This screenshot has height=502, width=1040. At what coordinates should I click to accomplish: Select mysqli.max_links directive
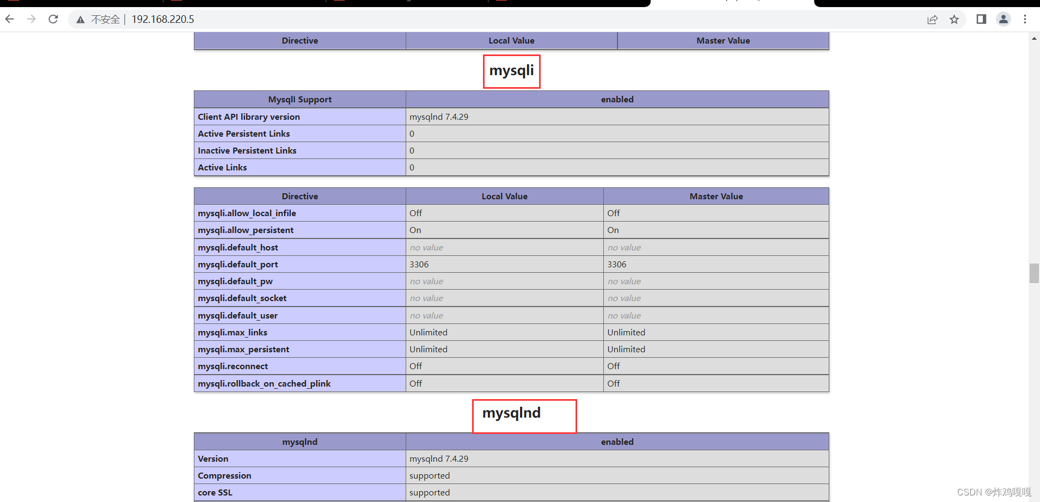pyautogui.click(x=233, y=332)
